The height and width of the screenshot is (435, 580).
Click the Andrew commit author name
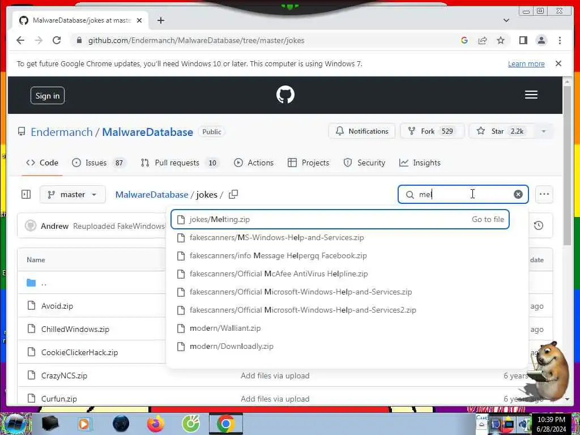54,226
